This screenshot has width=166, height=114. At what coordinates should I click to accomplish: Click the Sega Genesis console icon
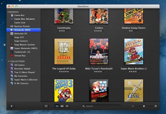point(12,41)
